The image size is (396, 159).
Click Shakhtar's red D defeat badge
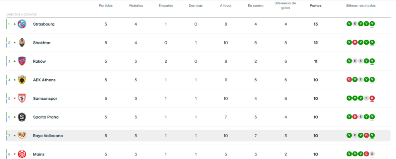pyautogui.click(x=355, y=43)
